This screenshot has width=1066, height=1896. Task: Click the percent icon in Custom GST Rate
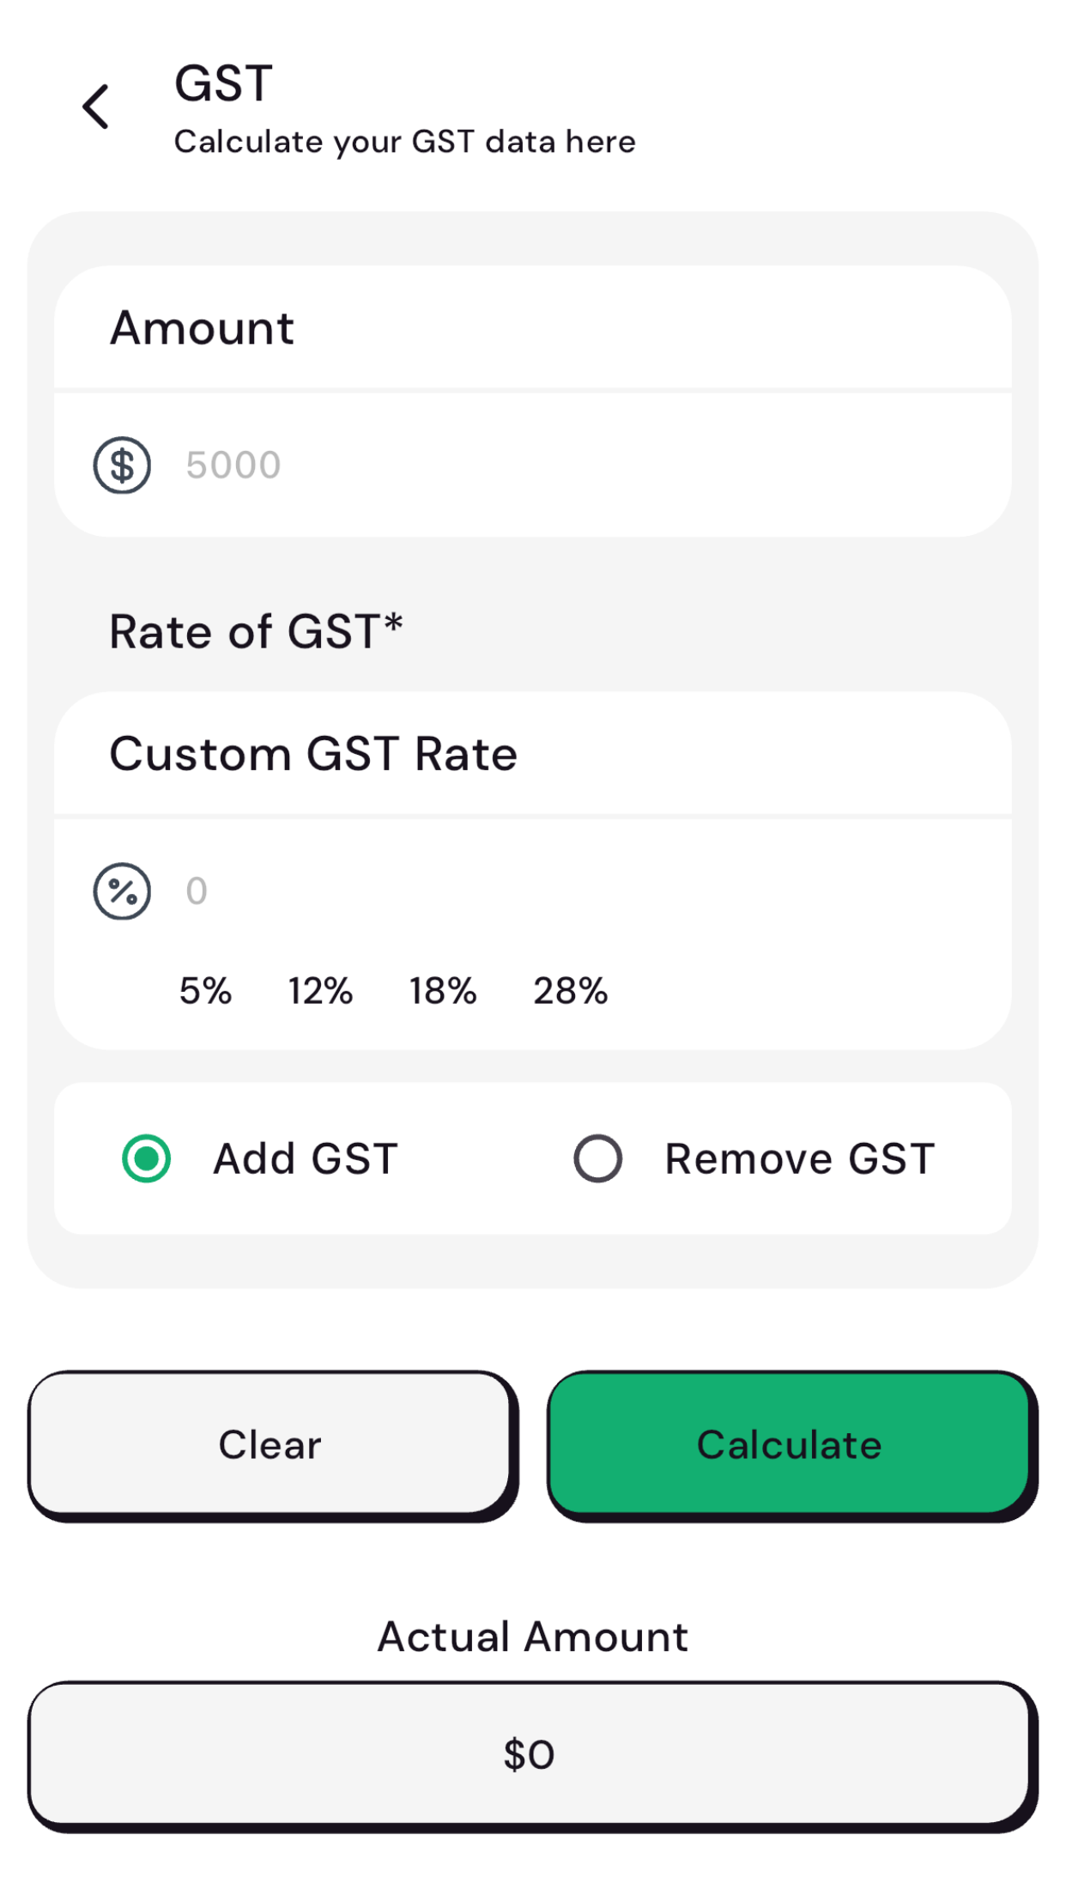(121, 891)
